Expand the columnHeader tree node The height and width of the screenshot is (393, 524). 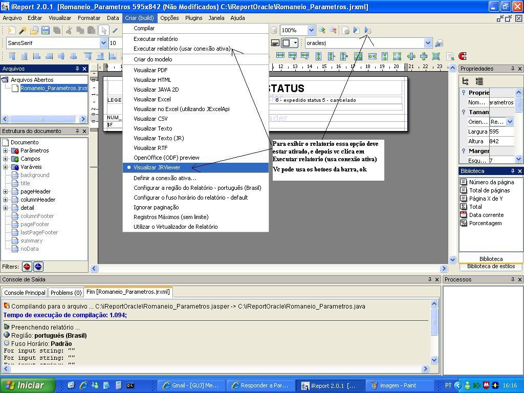pos(5,200)
